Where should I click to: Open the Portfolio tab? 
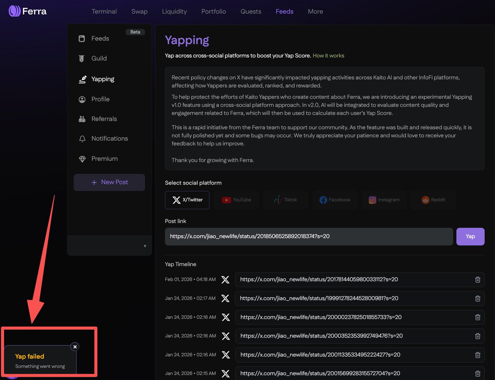coord(214,12)
